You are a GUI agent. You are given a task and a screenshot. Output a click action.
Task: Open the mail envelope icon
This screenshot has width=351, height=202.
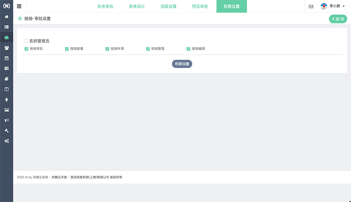click(311, 7)
